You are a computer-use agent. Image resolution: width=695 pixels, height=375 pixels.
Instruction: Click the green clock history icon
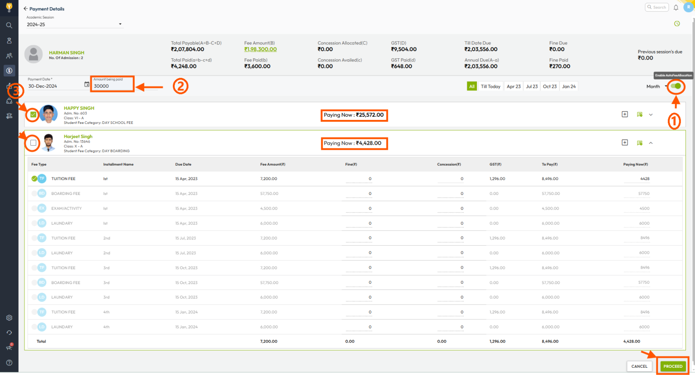(677, 24)
